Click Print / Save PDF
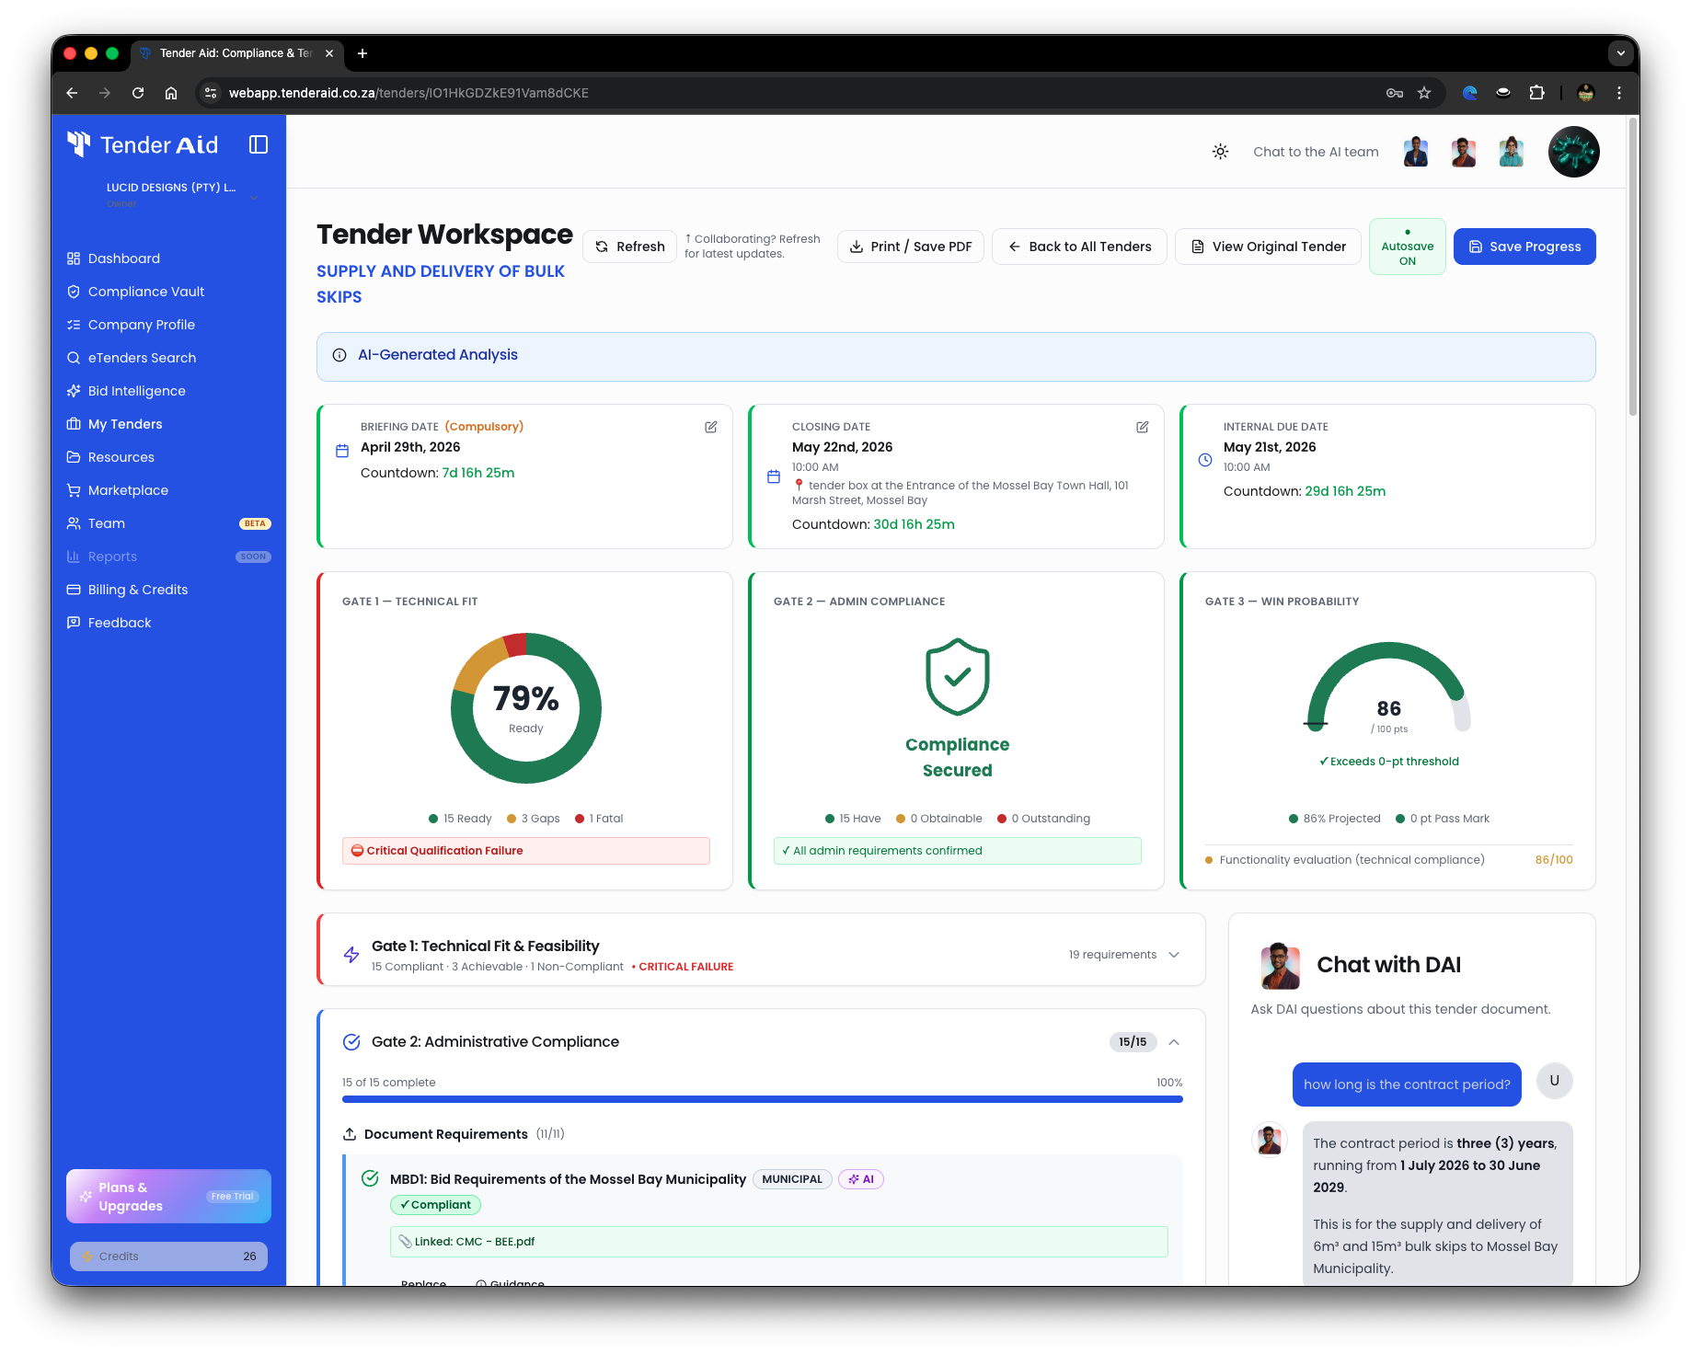Viewport: 1691px width, 1354px height. click(911, 247)
